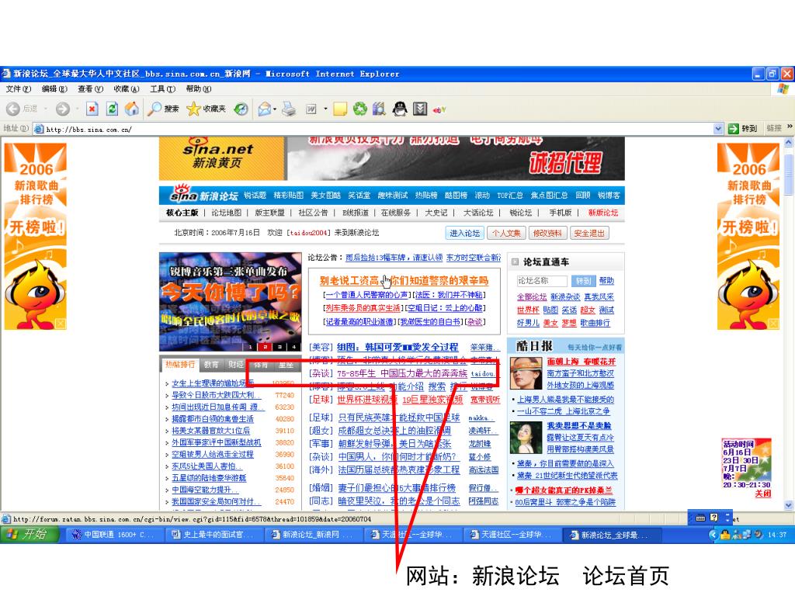Click the vertical scrollbar down arrow
795x596 pixels.
[789, 504]
